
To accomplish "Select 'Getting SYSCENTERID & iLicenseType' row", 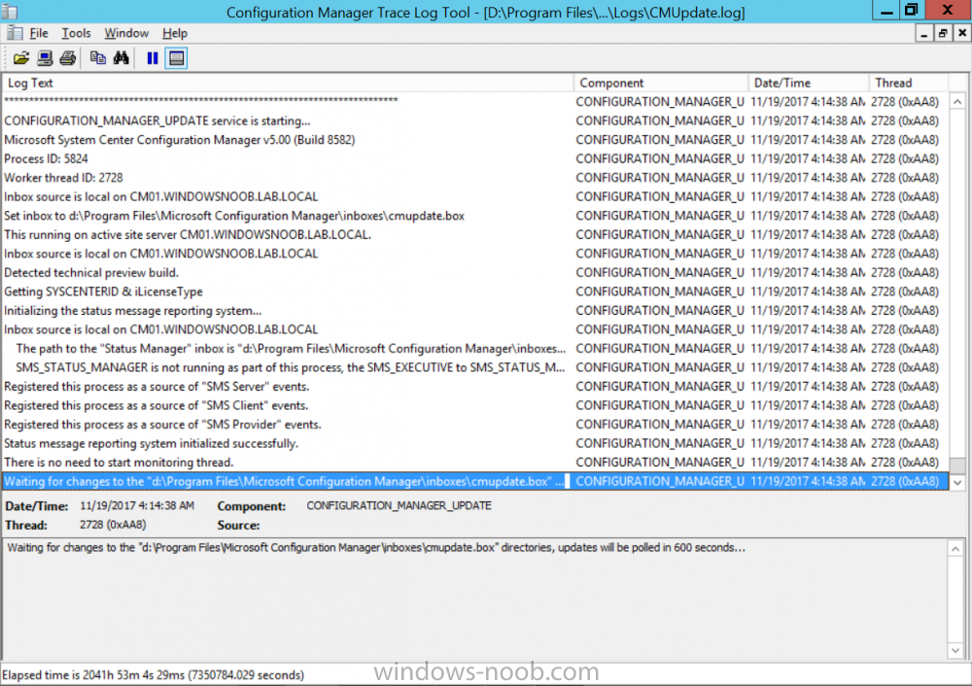I will [475, 292].
